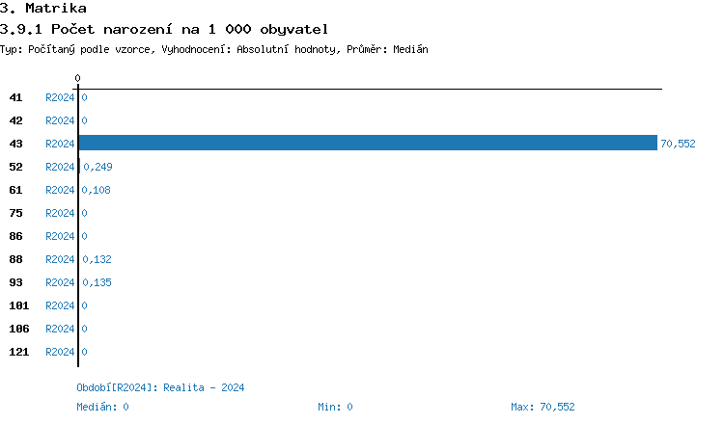
Task: Click row label 41
Action: click(16, 97)
